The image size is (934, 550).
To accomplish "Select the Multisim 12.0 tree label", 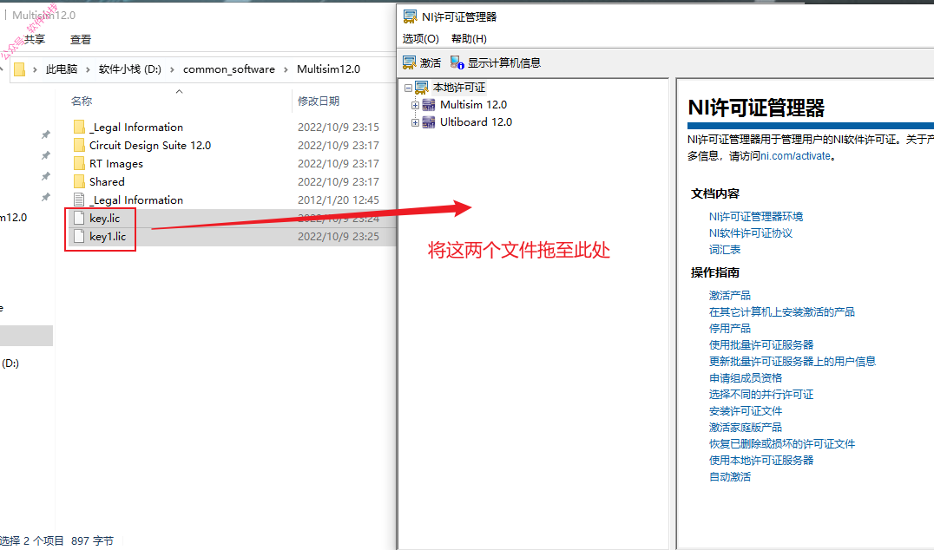I will pyautogui.click(x=474, y=105).
